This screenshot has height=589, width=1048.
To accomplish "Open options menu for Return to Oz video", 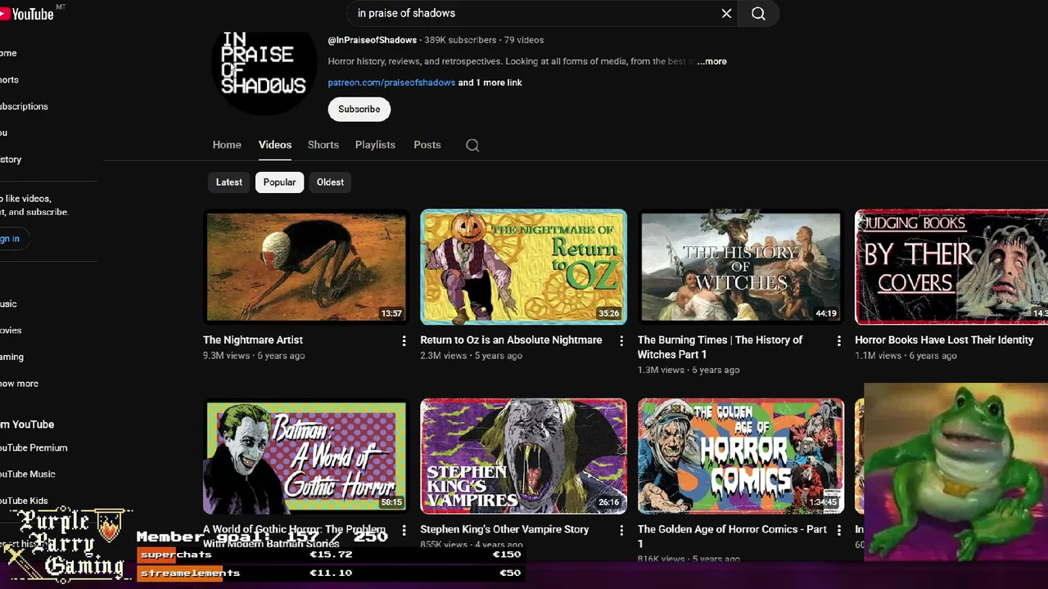I will click(x=621, y=340).
